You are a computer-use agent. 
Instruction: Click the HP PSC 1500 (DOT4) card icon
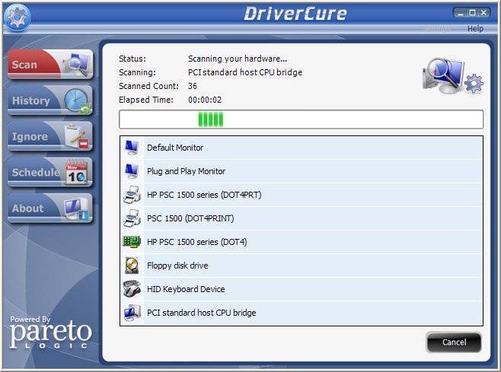tap(132, 242)
